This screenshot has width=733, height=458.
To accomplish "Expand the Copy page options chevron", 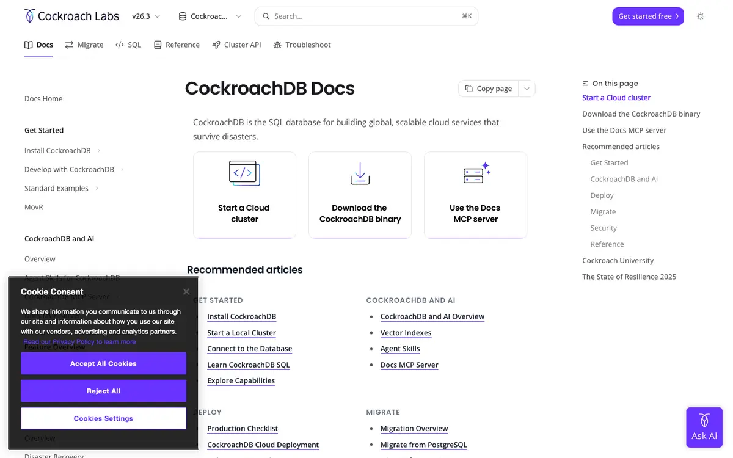I will tap(527, 89).
